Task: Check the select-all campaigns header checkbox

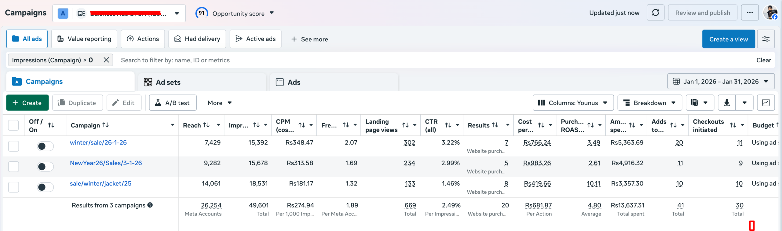Action: 13,125
